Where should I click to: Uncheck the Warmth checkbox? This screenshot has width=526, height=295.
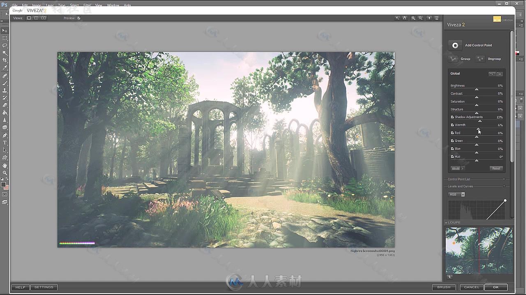pos(452,125)
